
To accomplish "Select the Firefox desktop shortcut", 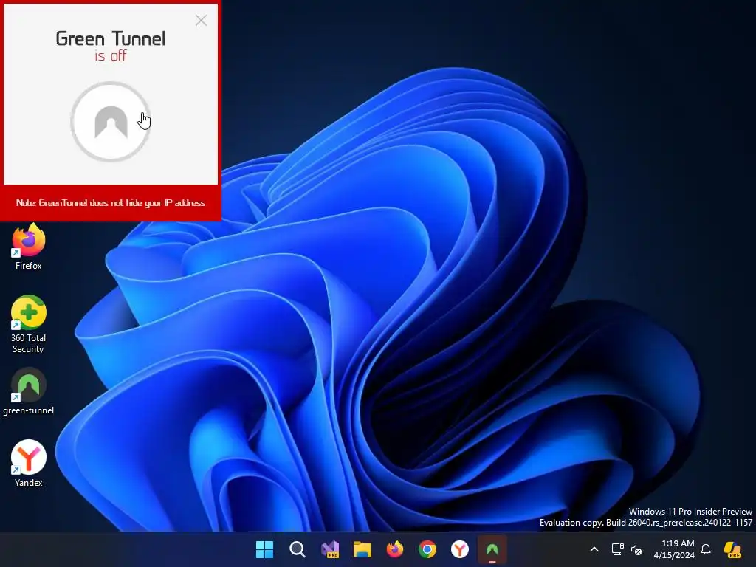I will (x=29, y=247).
